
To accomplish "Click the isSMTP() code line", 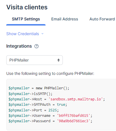I will click(30, 94).
